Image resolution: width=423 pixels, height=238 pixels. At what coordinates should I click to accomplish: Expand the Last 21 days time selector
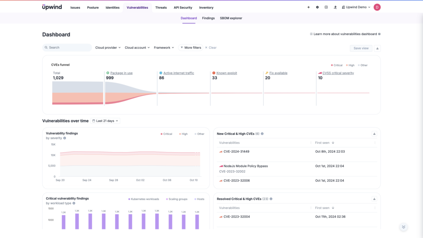tap(105, 120)
